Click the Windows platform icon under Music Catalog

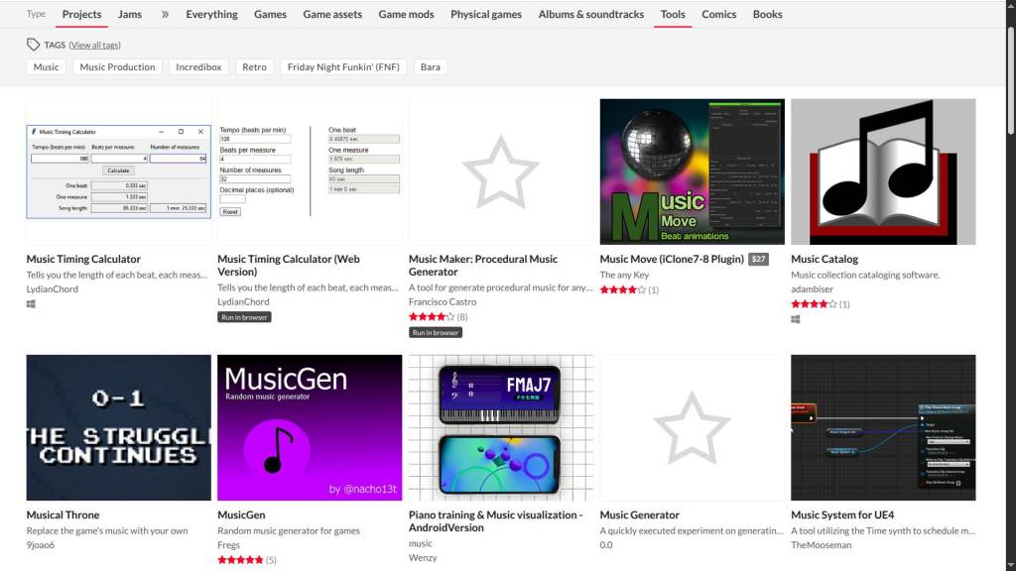tap(795, 319)
